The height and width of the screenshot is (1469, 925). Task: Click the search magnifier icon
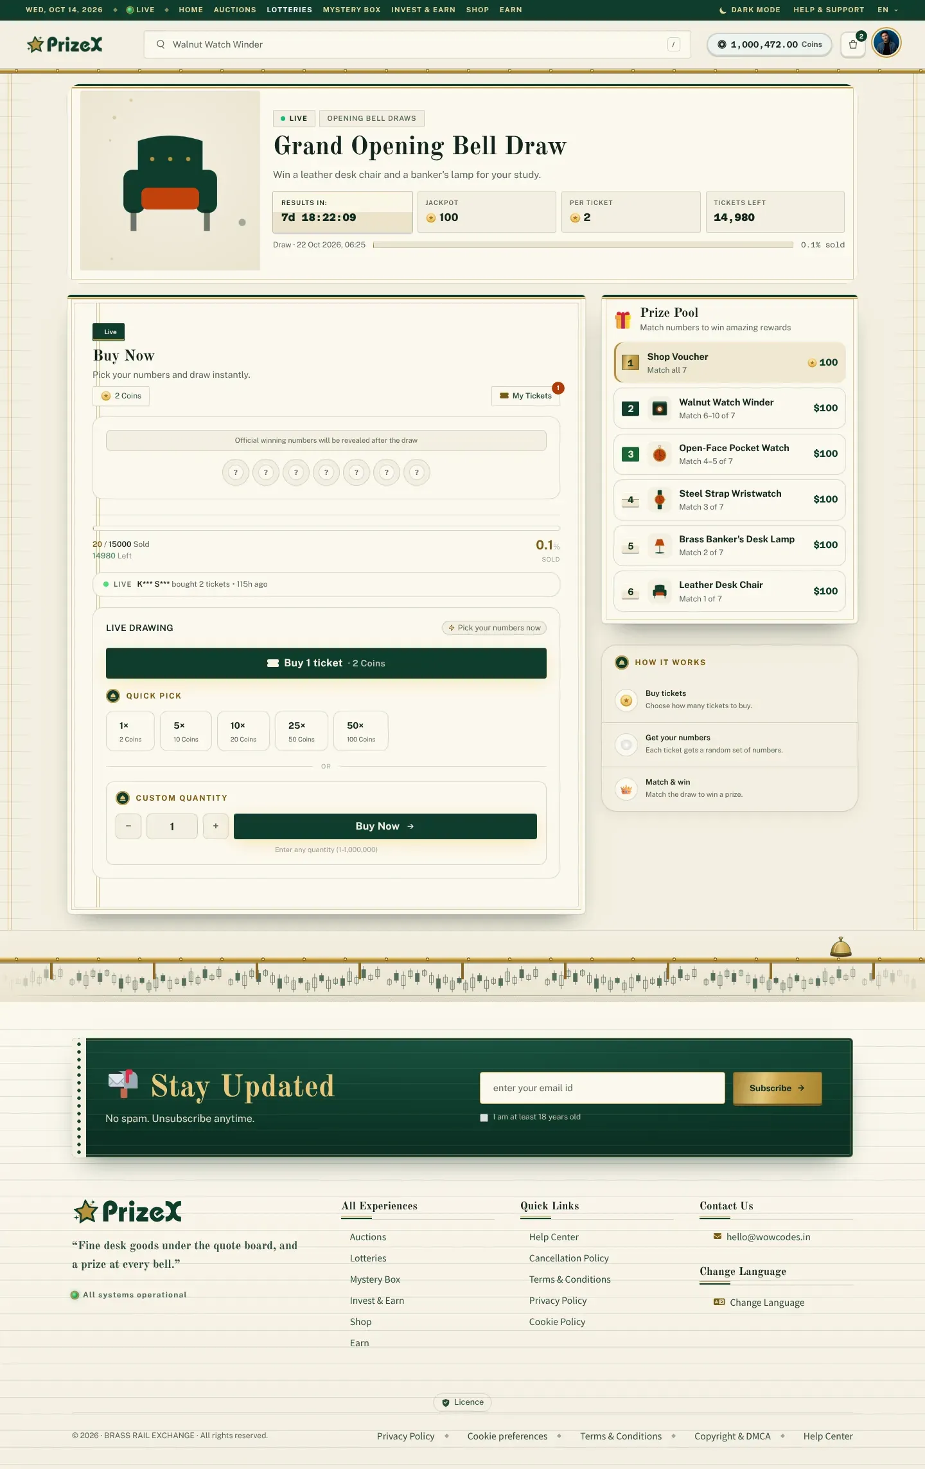(161, 44)
